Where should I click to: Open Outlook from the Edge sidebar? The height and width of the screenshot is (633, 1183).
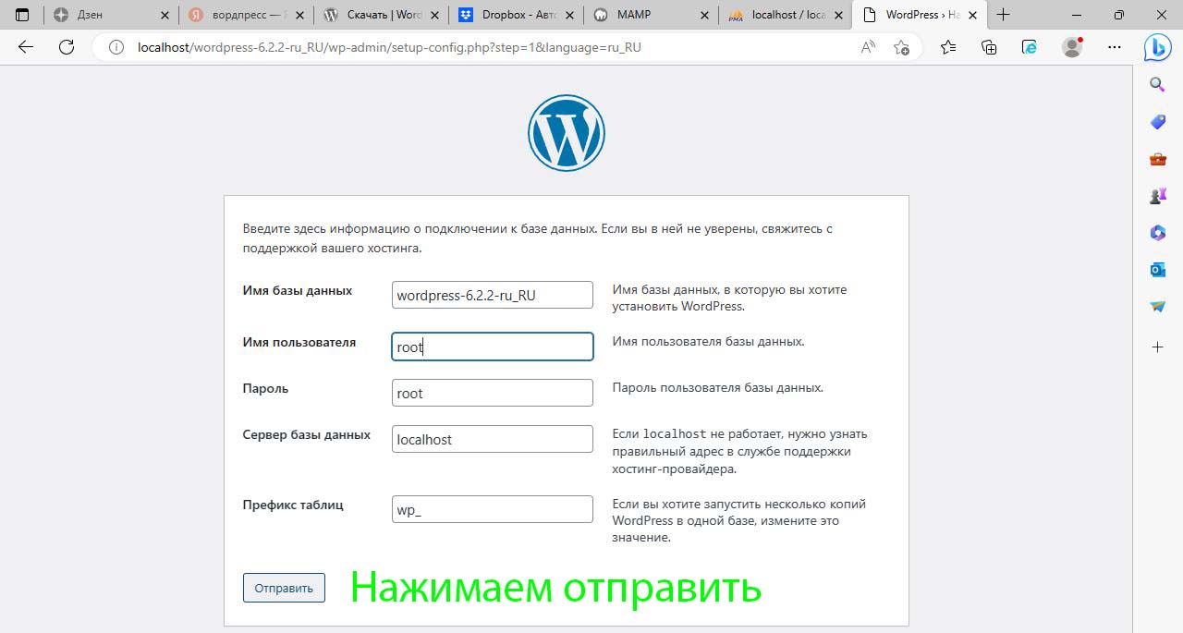pyautogui.click(x=1157, y=270)
